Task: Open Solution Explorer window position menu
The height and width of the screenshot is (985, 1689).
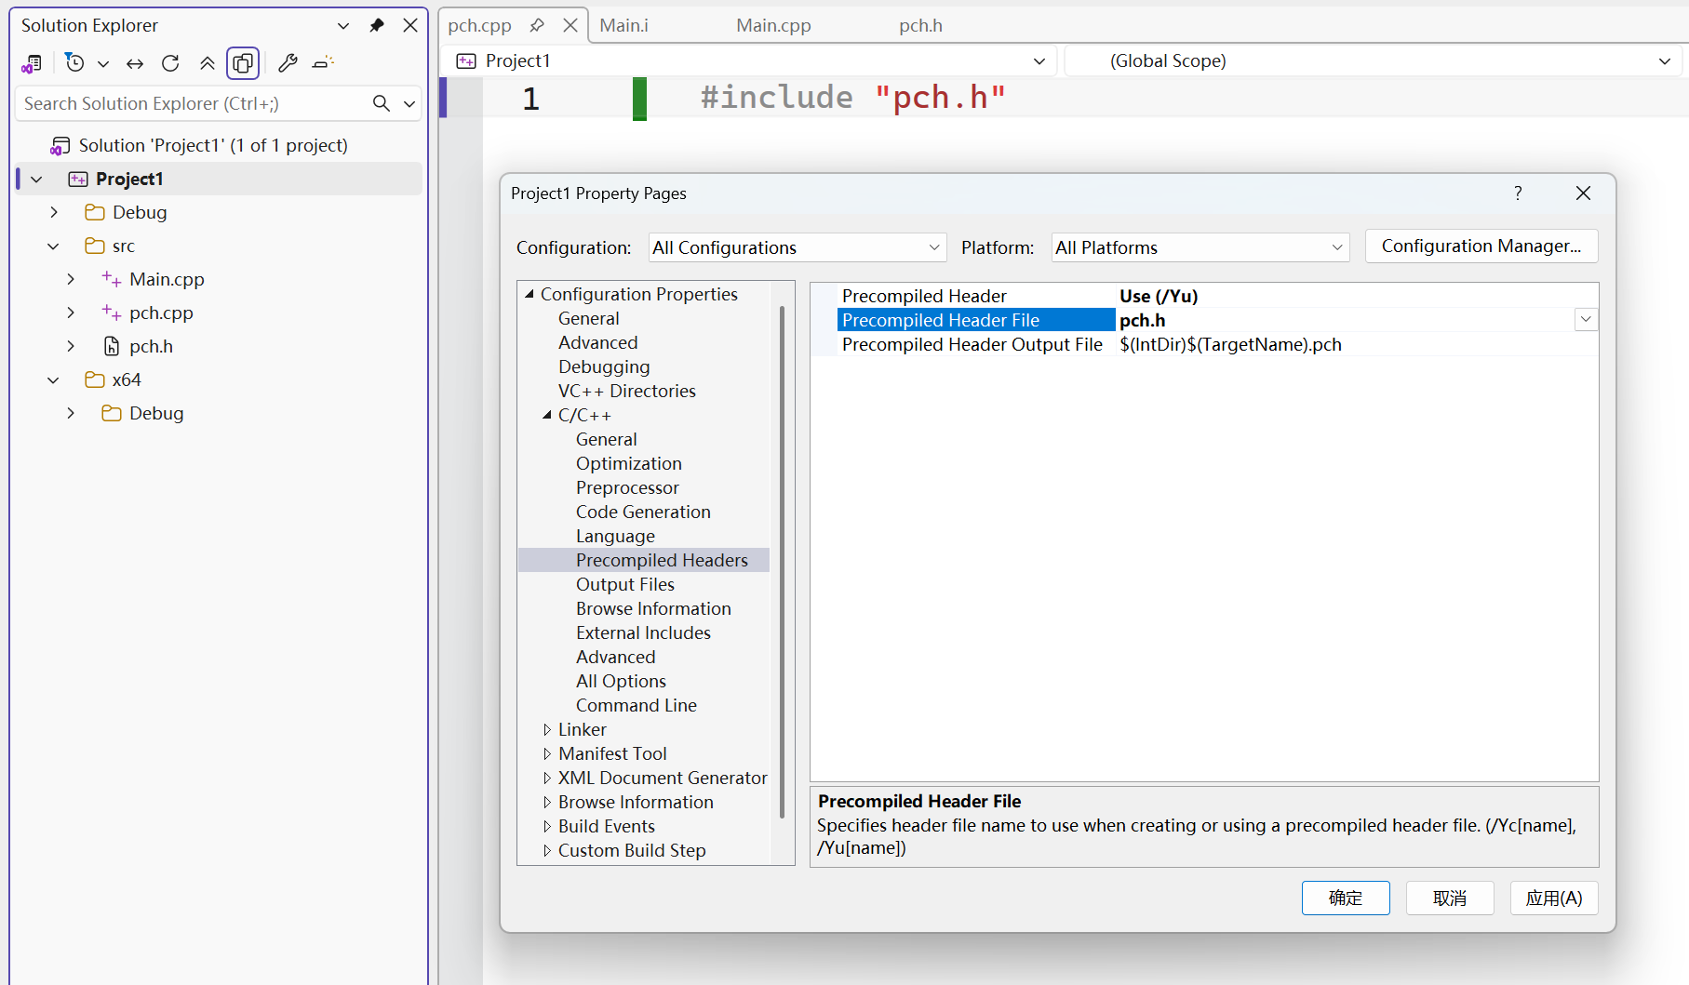Action: click(343, 26)
